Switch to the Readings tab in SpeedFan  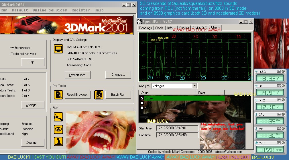click(145, 28)
